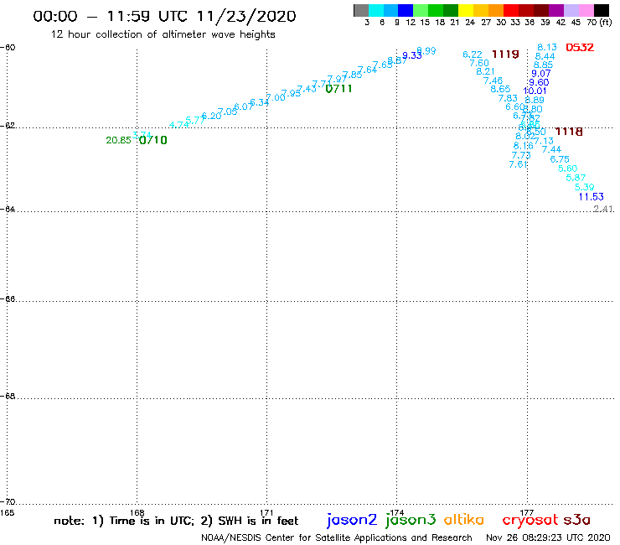The height and width of the screenshot is (545, 620).
Task: Click the 20.85 wave height value
Action: click(x=118, y=140)
